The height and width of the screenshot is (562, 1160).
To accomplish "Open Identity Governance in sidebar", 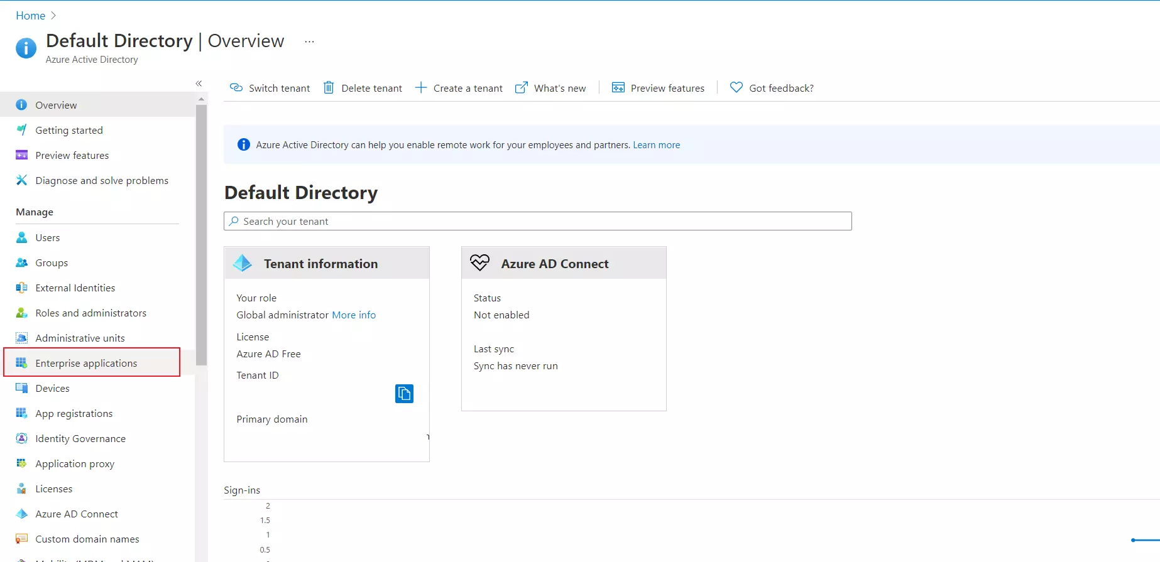I will pyautogui.click(x=97, y=438).
